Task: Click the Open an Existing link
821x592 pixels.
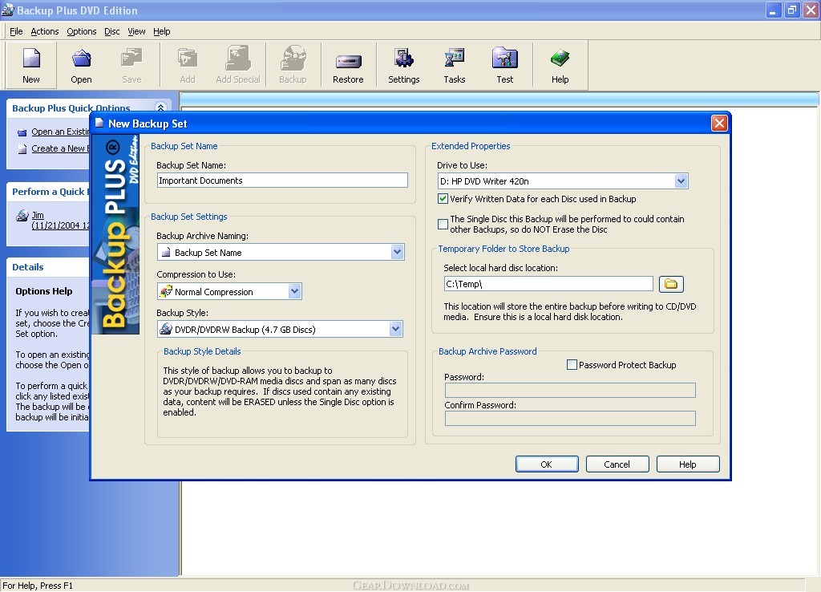Action: tap(60, 132)
